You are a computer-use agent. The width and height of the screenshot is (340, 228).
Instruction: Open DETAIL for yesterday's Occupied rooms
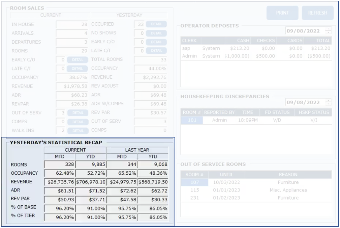click(156, 24)
